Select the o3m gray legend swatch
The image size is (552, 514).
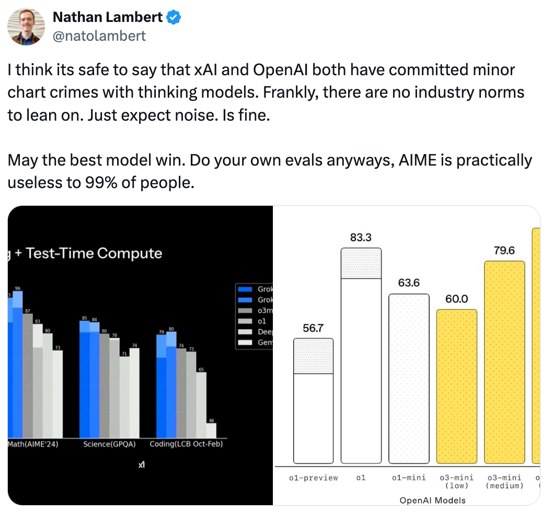(245, 310)
